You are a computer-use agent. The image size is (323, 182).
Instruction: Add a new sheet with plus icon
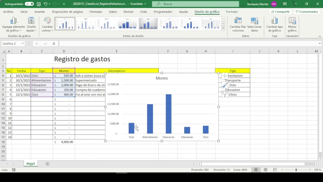coord(47,164)
